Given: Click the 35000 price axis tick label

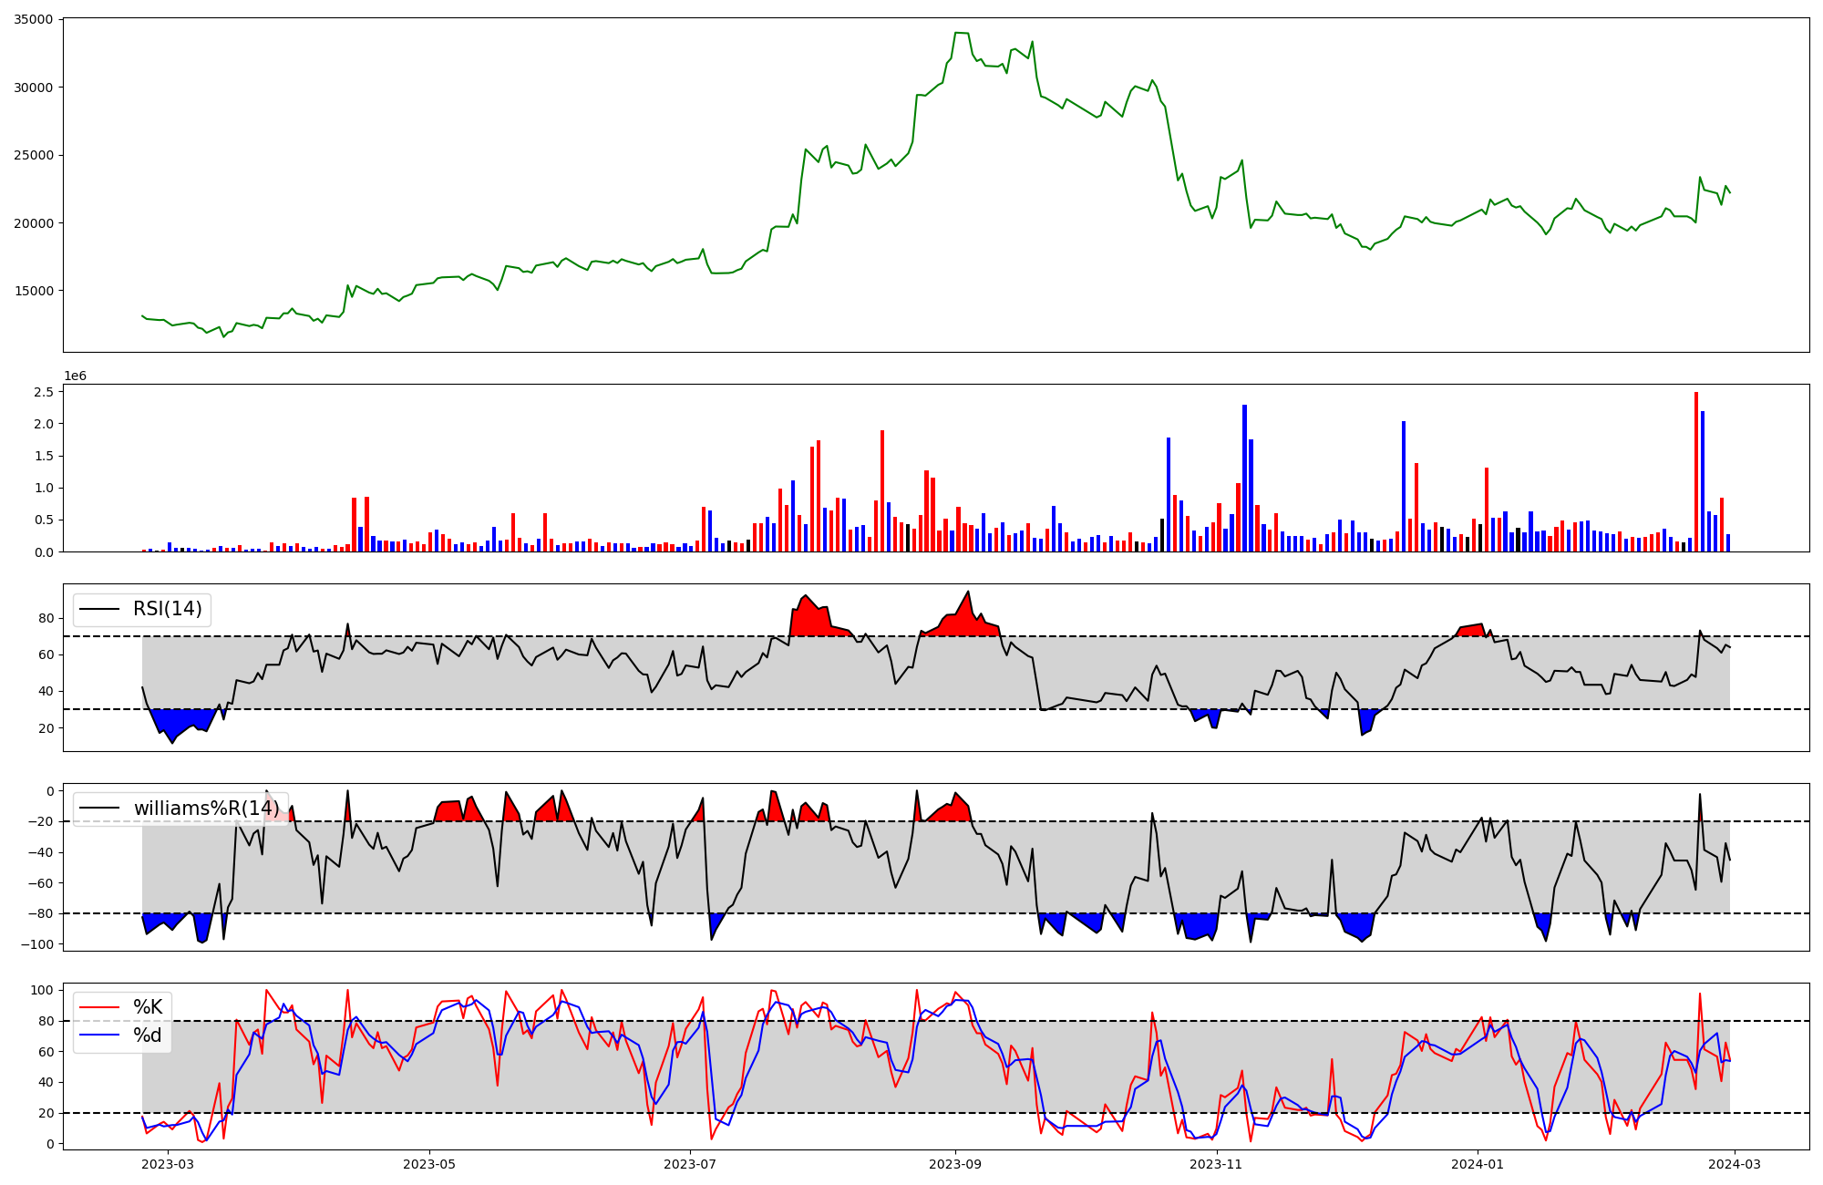Looking at the screenshot, I should (33, 19).
